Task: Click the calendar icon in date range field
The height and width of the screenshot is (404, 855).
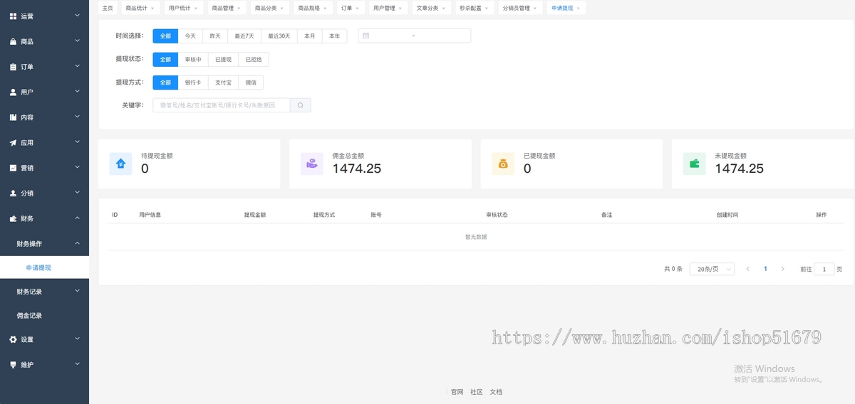Action: (366, 36)
